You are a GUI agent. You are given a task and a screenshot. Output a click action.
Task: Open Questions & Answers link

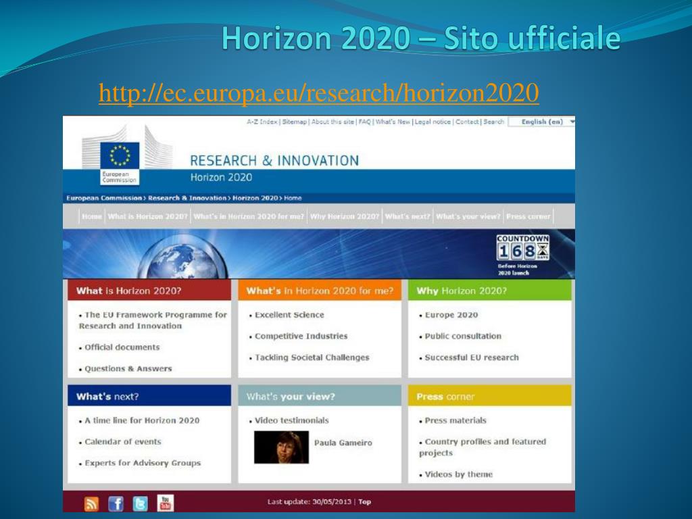click(128, 368)
